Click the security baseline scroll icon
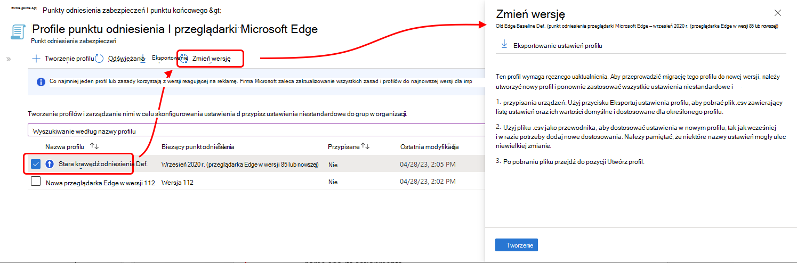The width and height of the screenshot is (797, 263). point(17,31)
